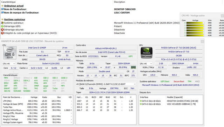The width and height of the screenshot is (224, 127).
Task: Click the BIOS version P1.40 value
Action: pyautogui.click(x=118, y=56)
